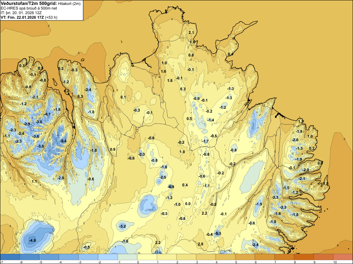Click the orange legend block between 5 and 6

pyautogui.click(x=245, y=257)
